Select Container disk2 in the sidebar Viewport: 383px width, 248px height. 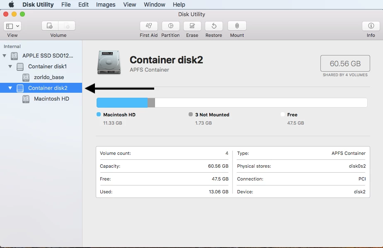(x=41, y=88)
